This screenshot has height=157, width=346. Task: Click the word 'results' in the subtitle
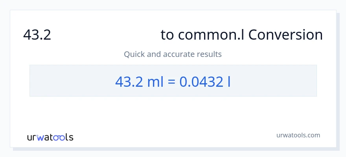(x=210, y=54)
